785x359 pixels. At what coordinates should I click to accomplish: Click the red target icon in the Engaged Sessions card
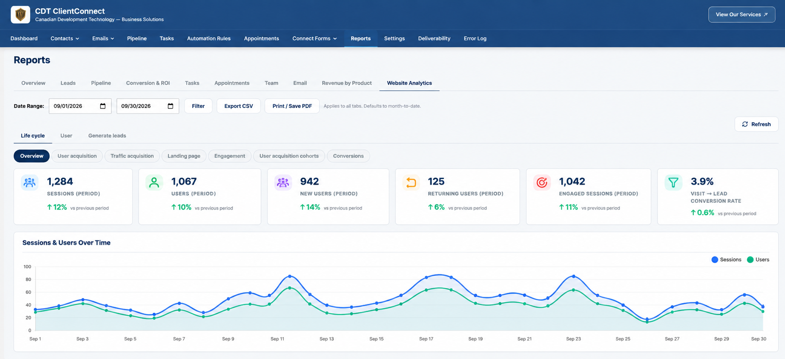click(542, 182)
